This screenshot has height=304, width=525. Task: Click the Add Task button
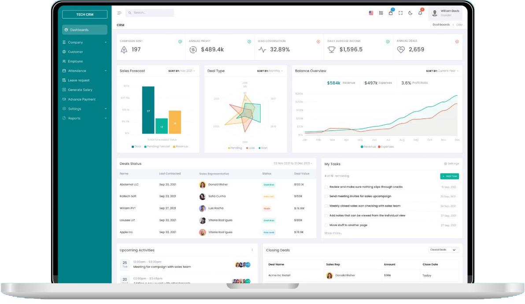point(449,176)
